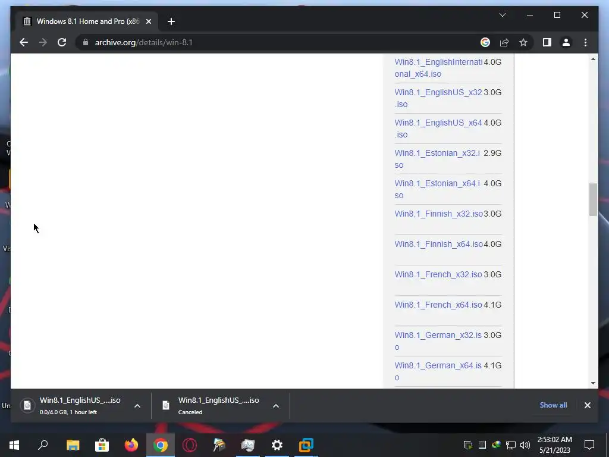Image resolution: width=609 pixels, height=457 pixels.
Task: Expand options for the in-progress download
Action: coord(137,406)
